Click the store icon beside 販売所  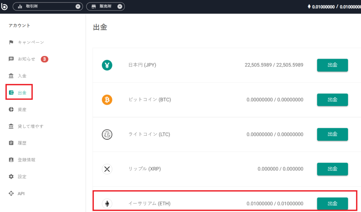(93, 6)
